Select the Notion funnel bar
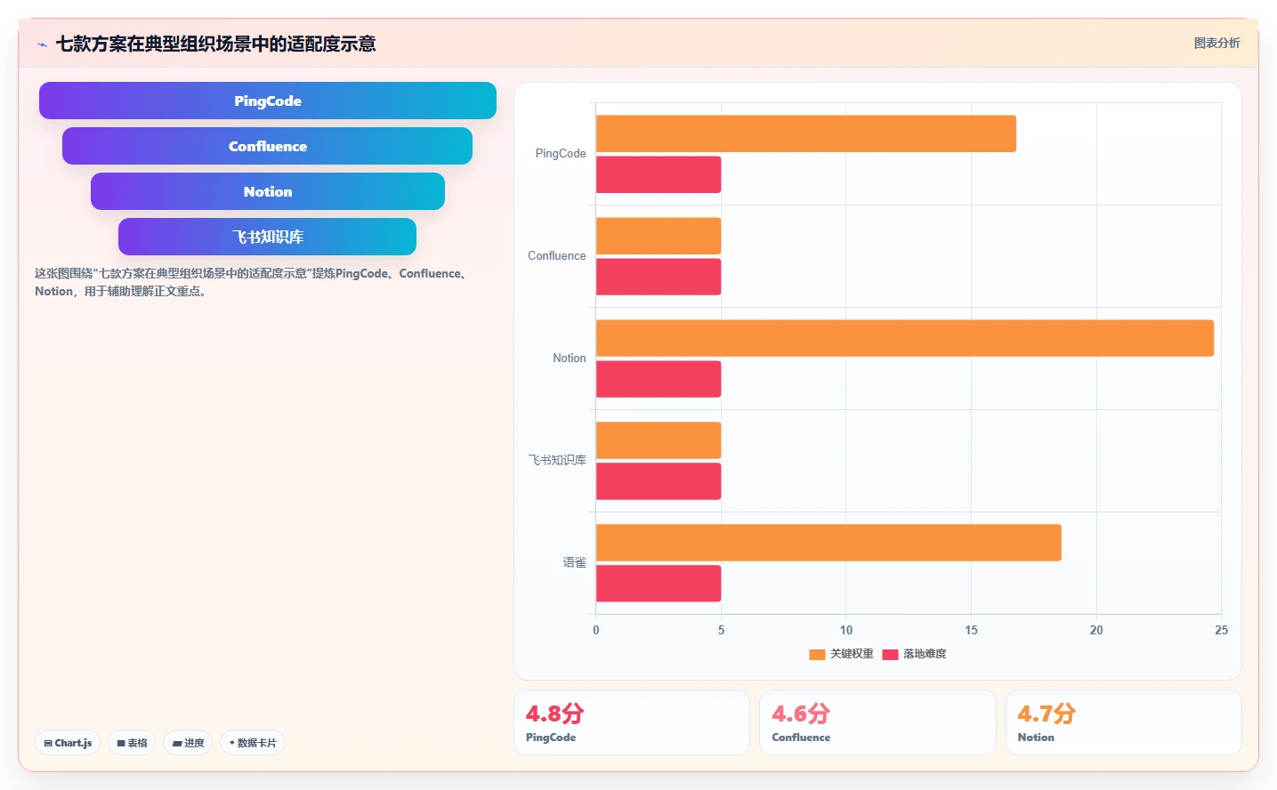This screenshot has height=790, width=1277. tap(268, 191)
